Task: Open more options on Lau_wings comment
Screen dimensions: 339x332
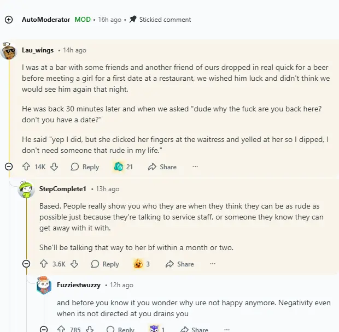Action: click(x=195, y=167)
